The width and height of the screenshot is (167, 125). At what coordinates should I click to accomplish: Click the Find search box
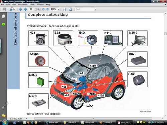85,9
